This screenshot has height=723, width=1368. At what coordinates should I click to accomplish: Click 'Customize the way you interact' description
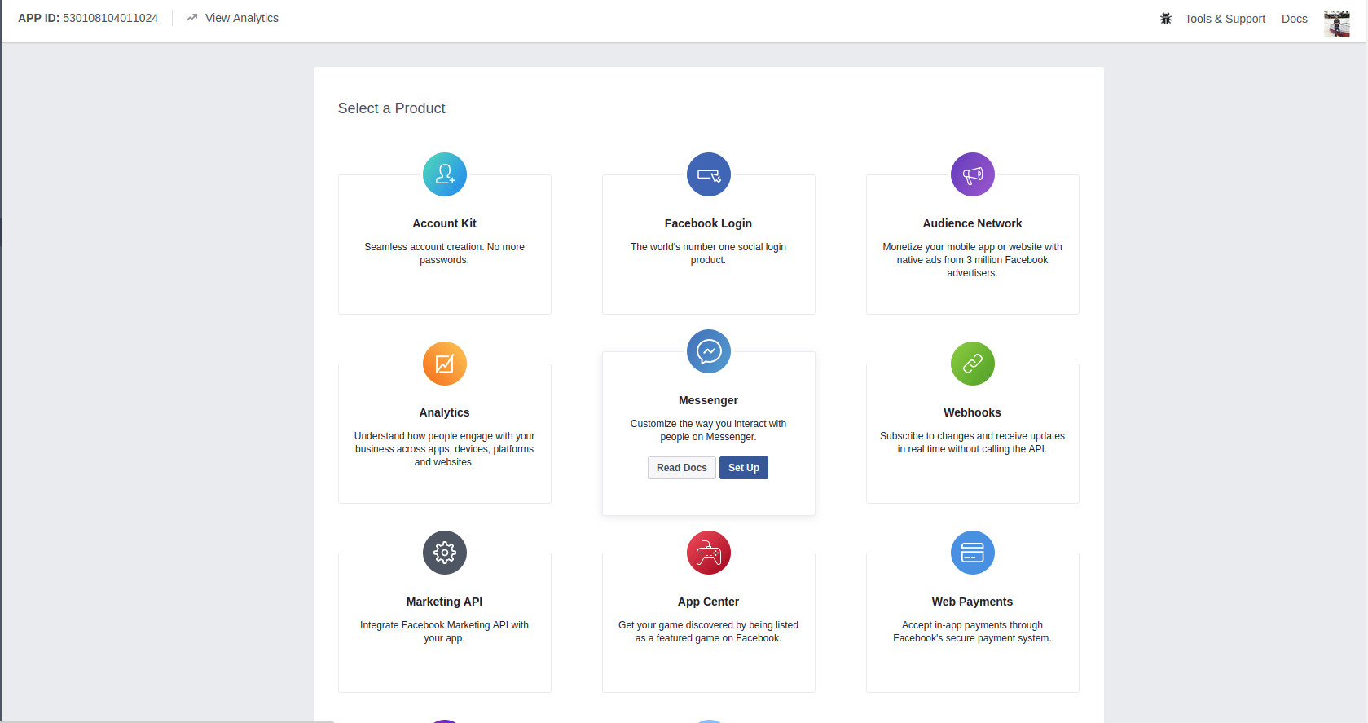click(708, 430)
